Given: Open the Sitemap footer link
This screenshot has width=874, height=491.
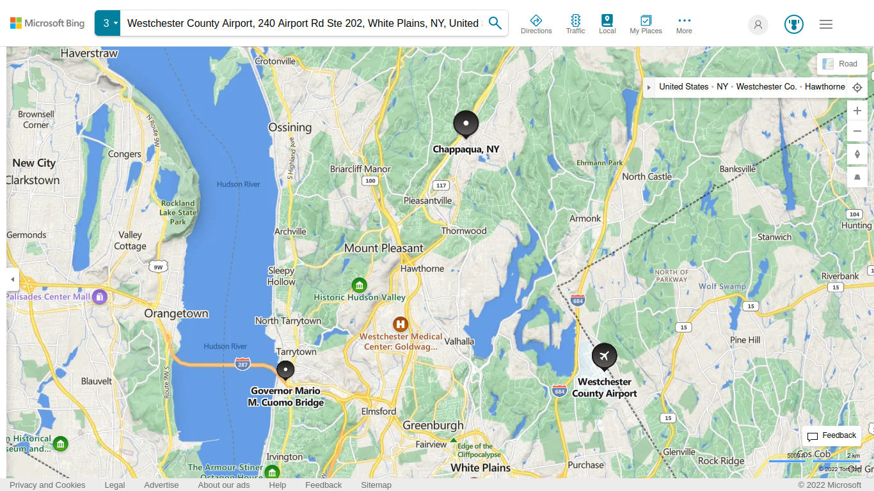Looking at the screenshot, I should pyautogui.click(x=376, y=485).
